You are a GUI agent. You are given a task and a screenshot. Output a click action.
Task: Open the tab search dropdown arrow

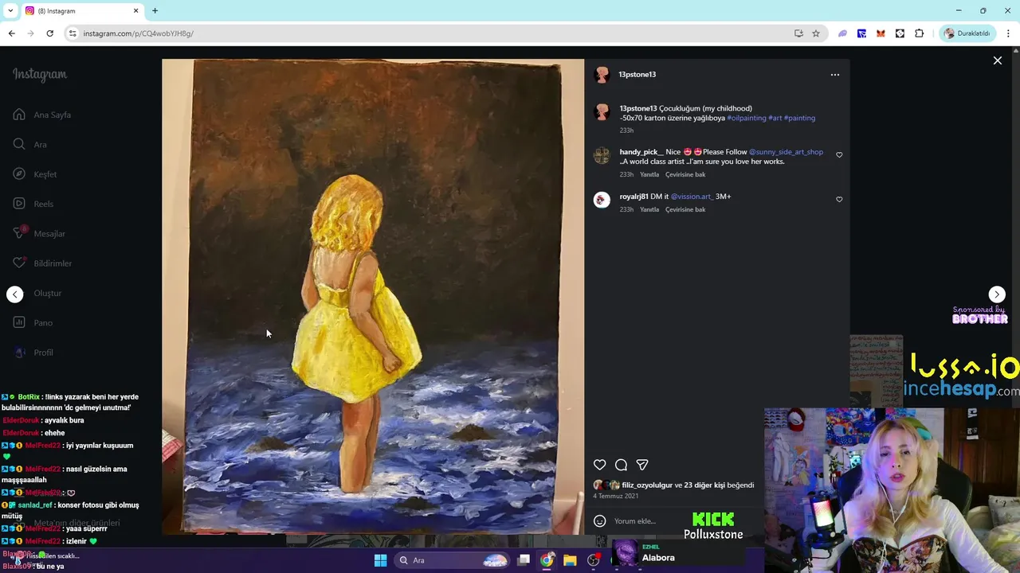pyautogui.click(x=10, y=11)
